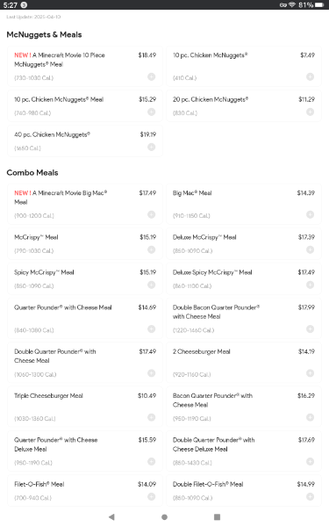Add Big Mac Meal using plus icon
The image size is (329, 527).
[311, 214]
